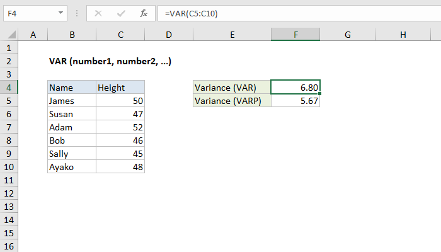Select Ayako's height cell 48
The image size is (441, 252).
[120, 167]
